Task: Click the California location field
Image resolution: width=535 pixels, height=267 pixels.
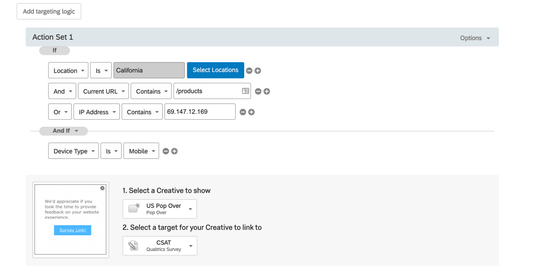Action: [149, 70]
